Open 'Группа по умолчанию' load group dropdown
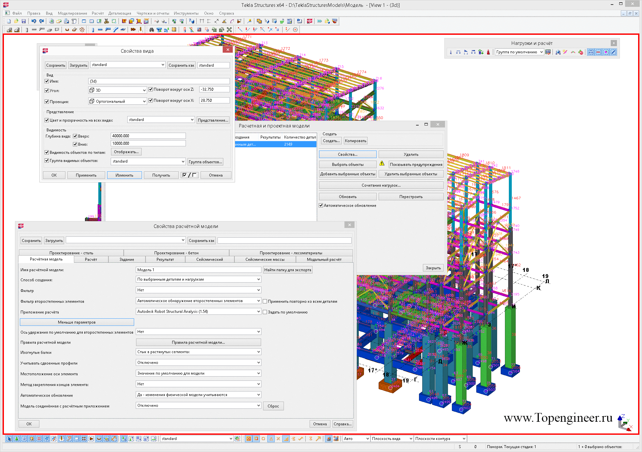 [519, 52]
